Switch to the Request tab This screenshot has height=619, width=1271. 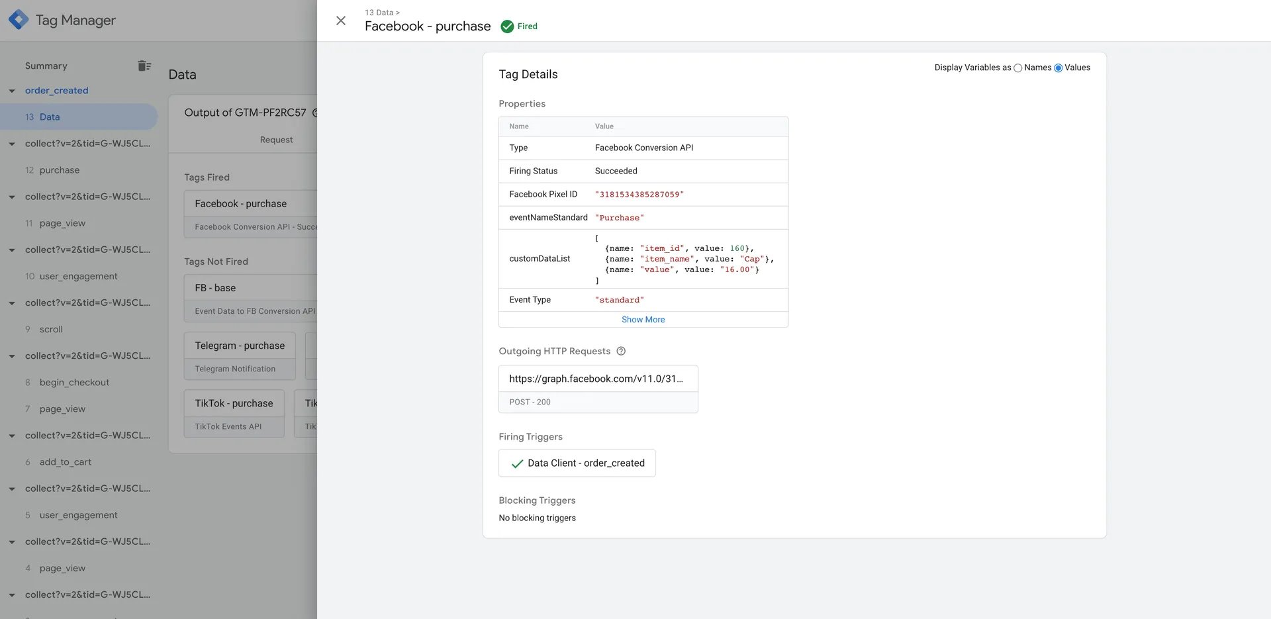(x=276, y=140)
